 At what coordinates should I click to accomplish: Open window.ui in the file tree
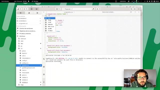pyautogui.click(x=25, y=82)
